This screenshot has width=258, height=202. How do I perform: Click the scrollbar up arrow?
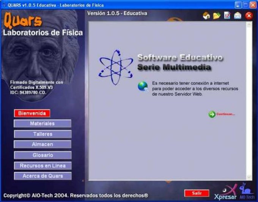(249, 25)
